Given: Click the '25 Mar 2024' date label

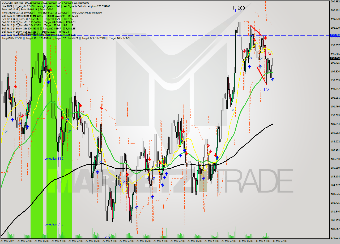Looking at the screenshot, I should click(7, 241).
